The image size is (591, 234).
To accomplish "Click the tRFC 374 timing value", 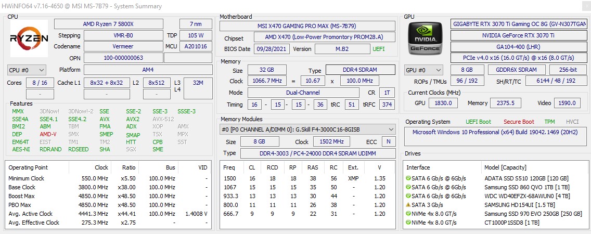I will pos(387,105).
